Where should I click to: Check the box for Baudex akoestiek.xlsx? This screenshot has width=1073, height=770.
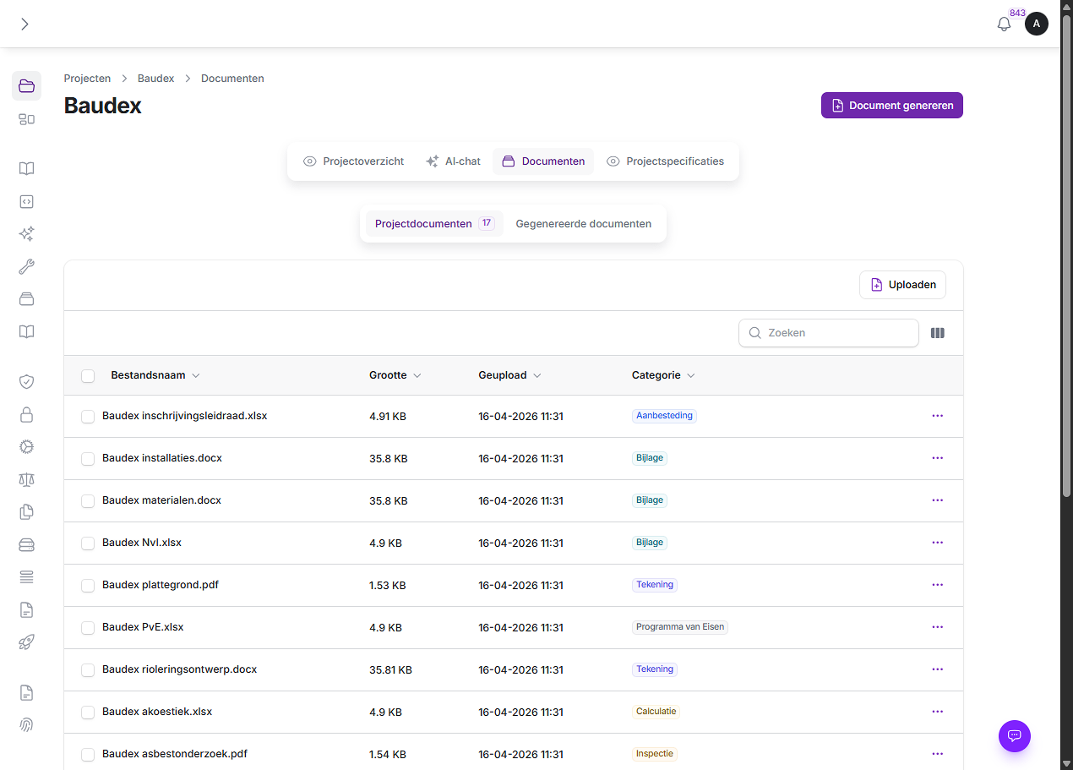[x=88, y=713]
